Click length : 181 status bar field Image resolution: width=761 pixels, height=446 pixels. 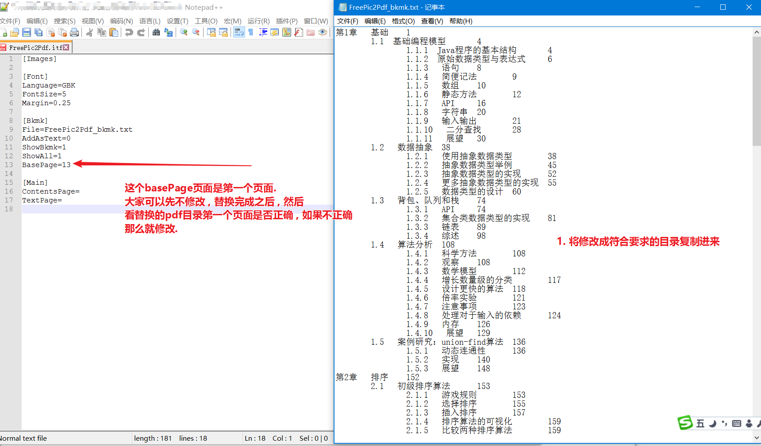tap(153, 438)
